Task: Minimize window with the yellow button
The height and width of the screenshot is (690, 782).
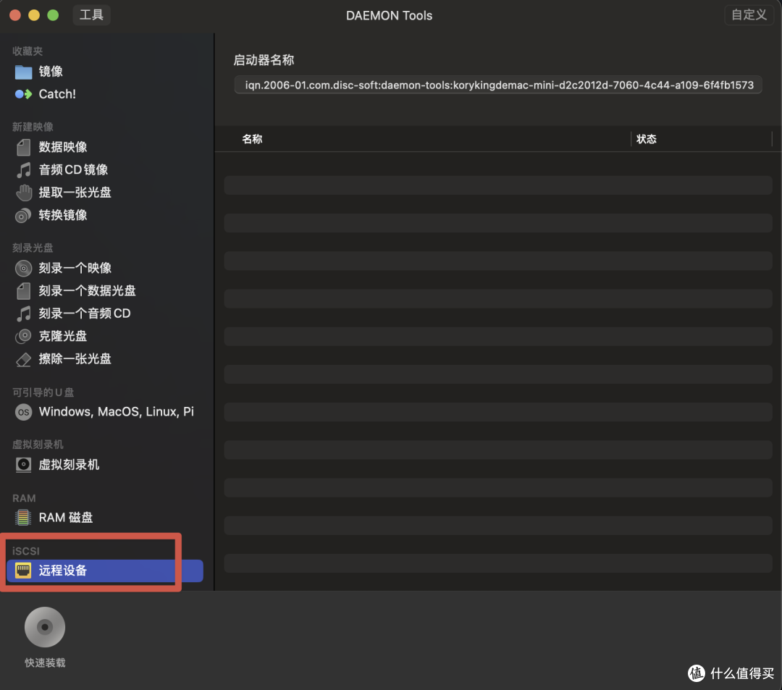Action: [34, 15]
